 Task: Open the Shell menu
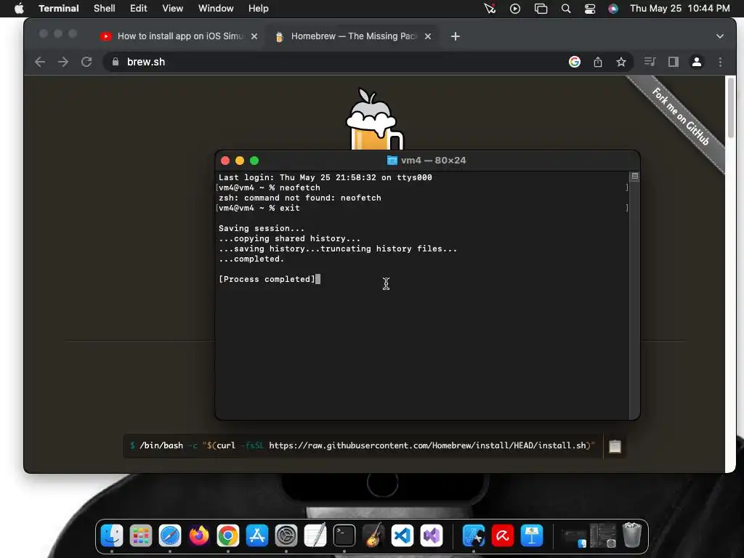[x=105, y=9]
